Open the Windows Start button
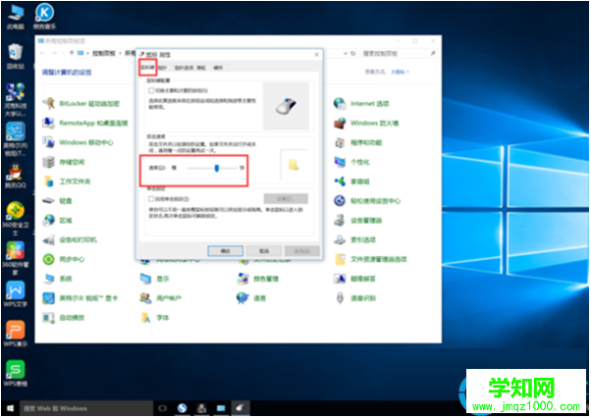This screenshot has height=418, width=591. 10,408
